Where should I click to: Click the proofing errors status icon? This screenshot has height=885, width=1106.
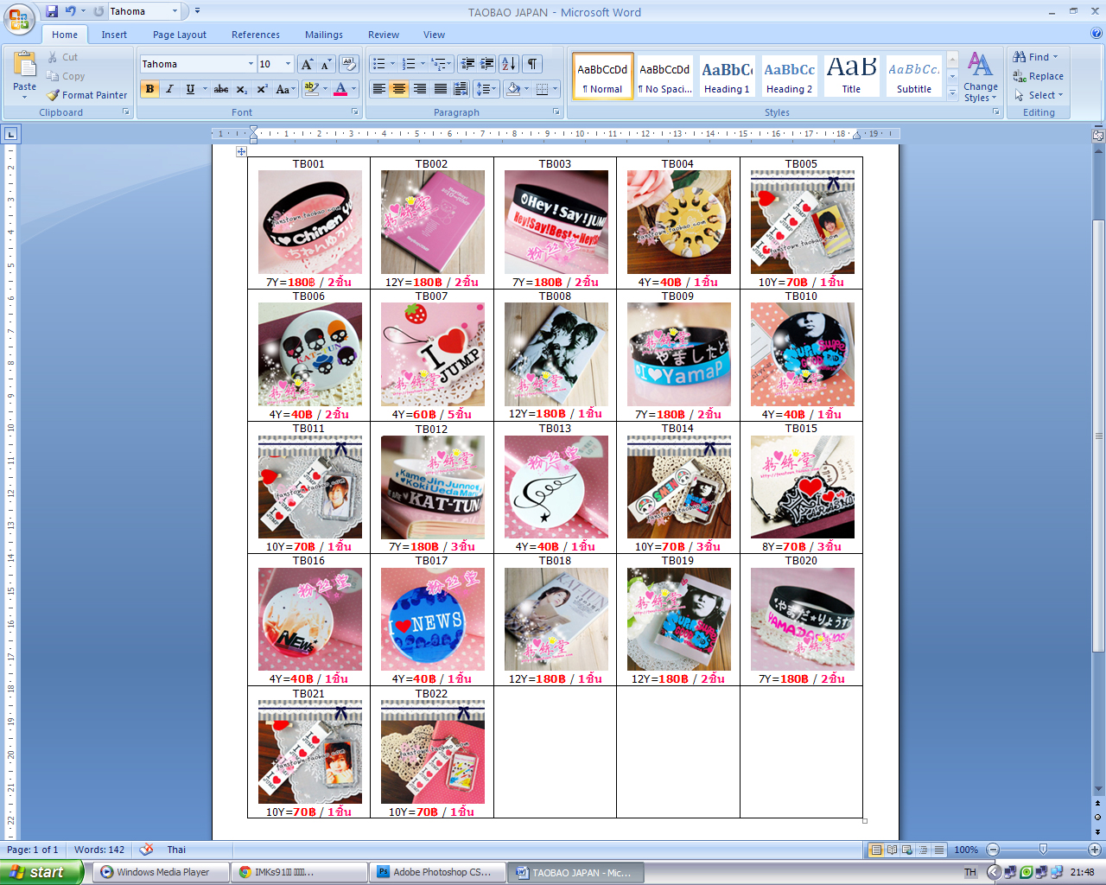click(x=147, y=850)
